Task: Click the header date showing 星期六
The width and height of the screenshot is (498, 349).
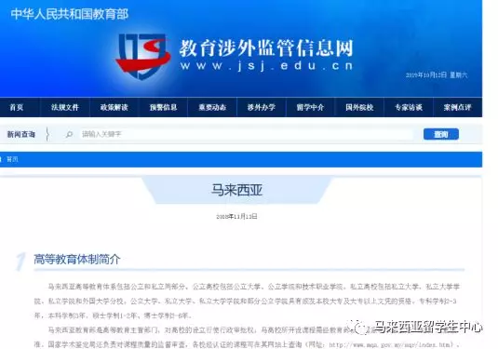Action: pyautogui.click(x=437, y=75)
